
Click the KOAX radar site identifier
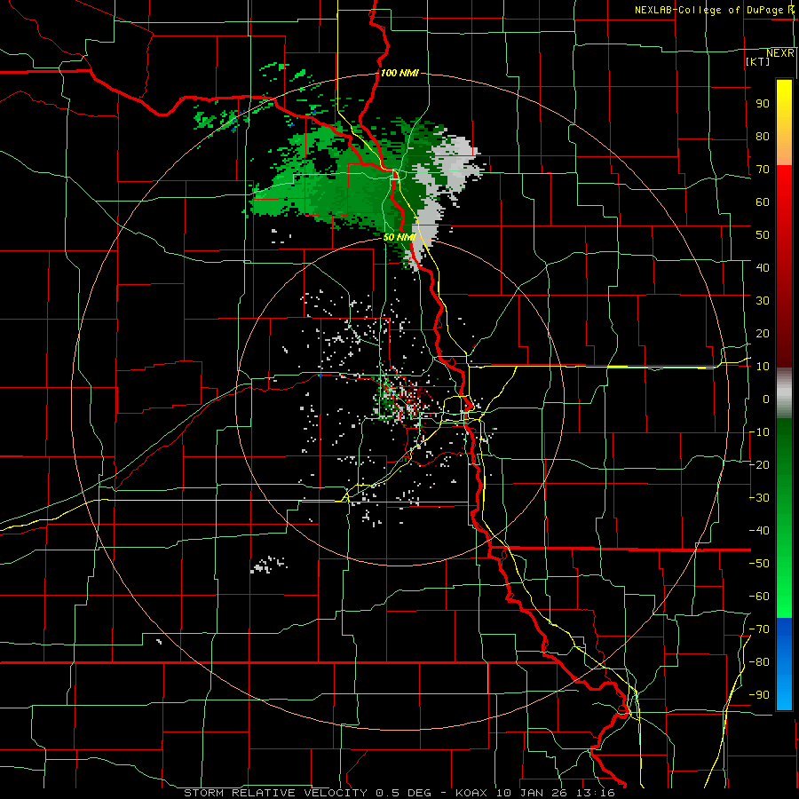(471, 793)
